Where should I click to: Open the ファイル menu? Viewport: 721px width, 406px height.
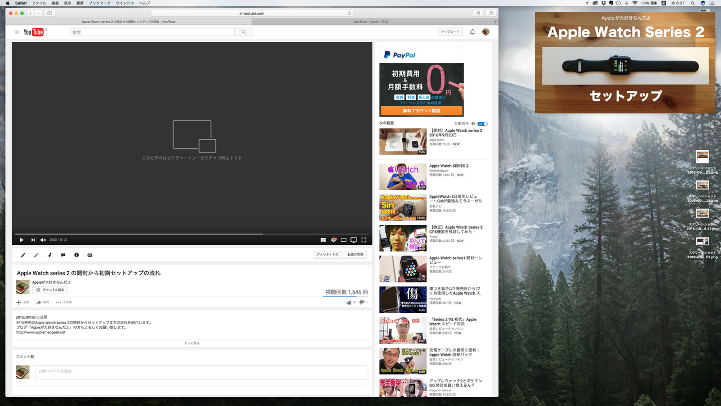[x=39, y=3]
